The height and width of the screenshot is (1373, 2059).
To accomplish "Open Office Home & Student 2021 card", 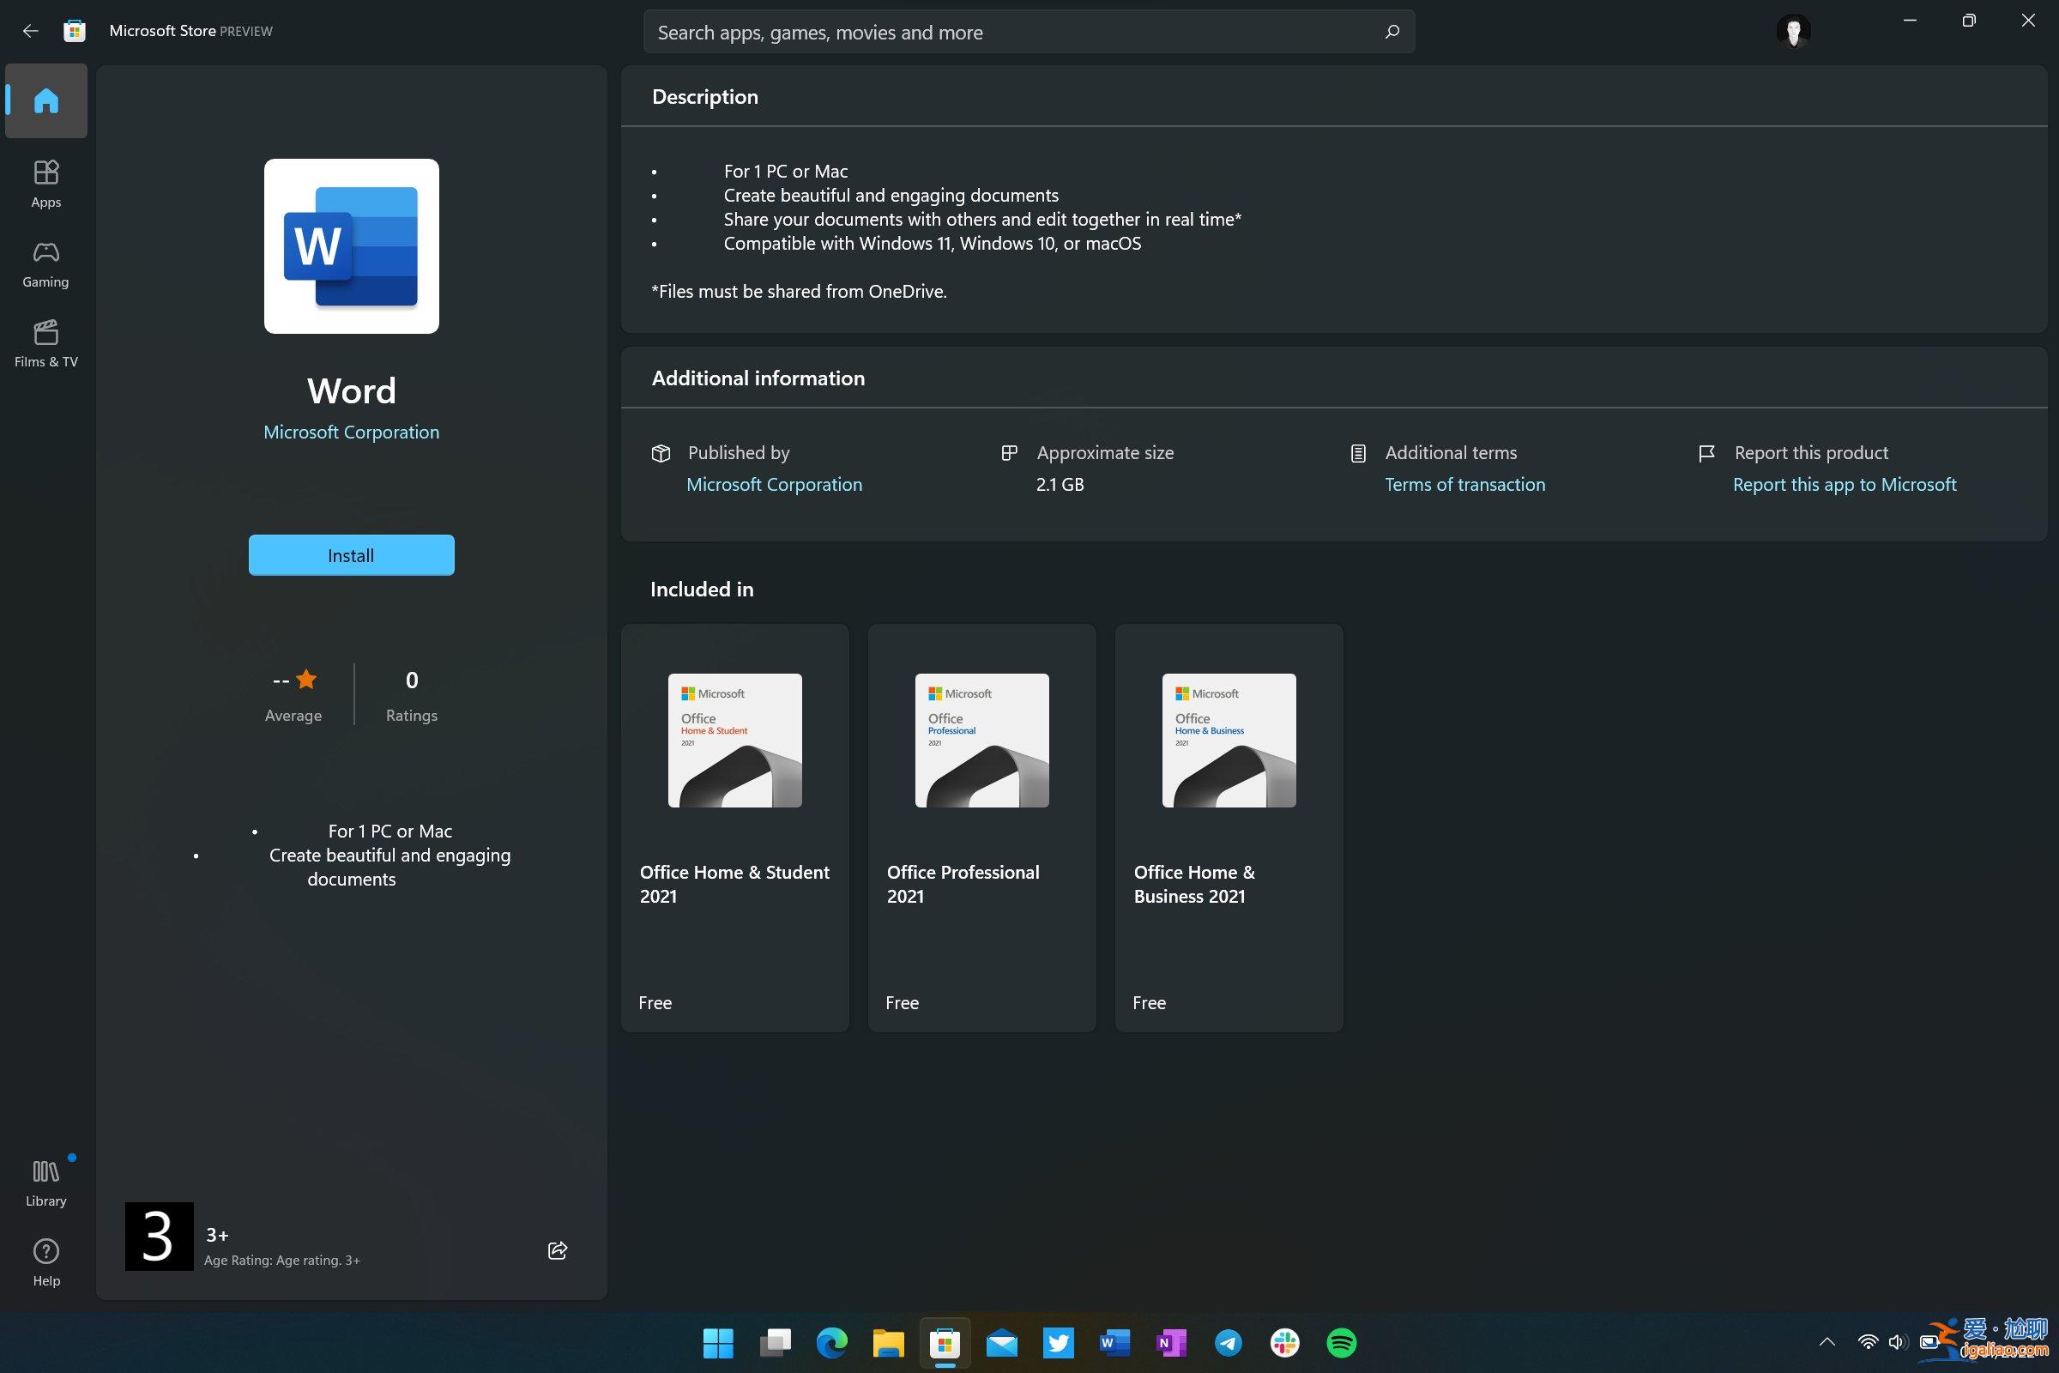I will [734, 826].
